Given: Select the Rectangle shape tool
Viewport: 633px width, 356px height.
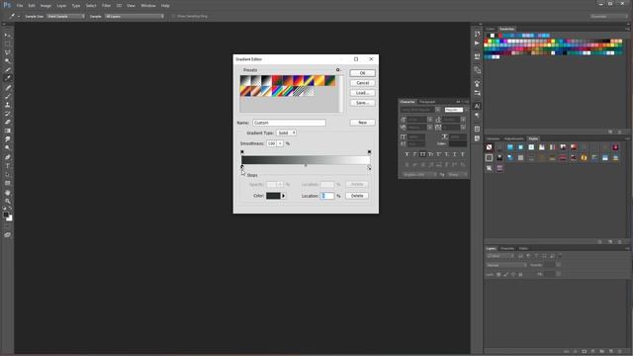Looking at the screenshot, I should coord(8,183).
